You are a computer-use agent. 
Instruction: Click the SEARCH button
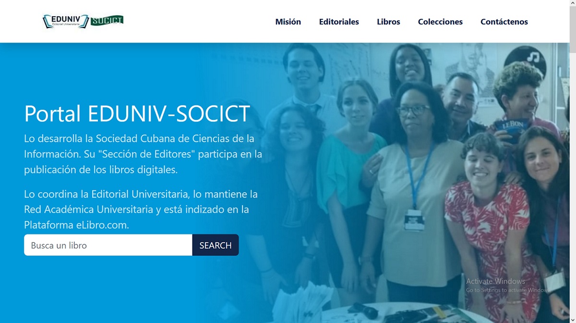[x=216, y=245]
